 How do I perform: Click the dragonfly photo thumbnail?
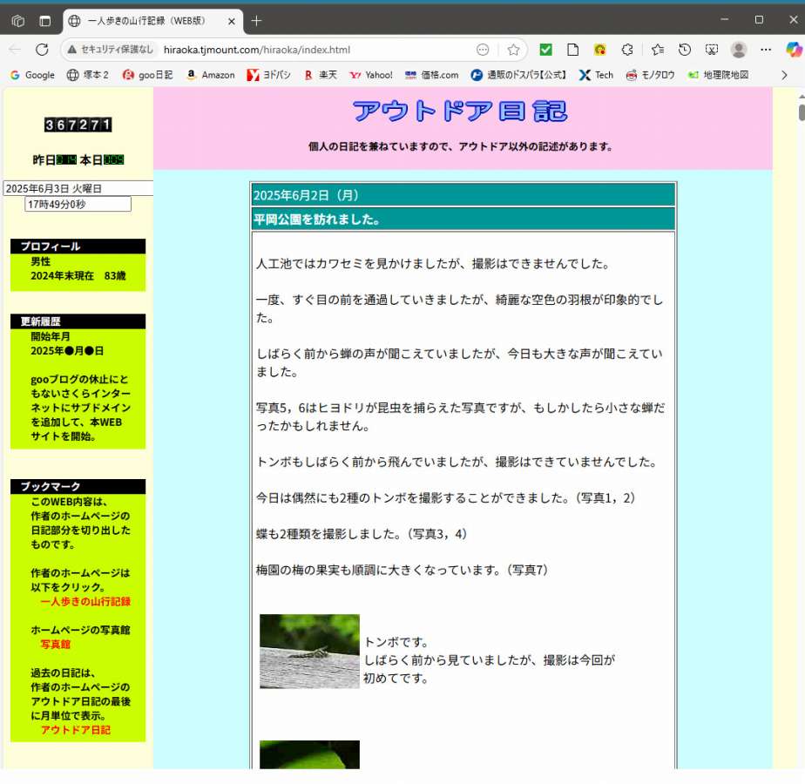pos(309,652)
